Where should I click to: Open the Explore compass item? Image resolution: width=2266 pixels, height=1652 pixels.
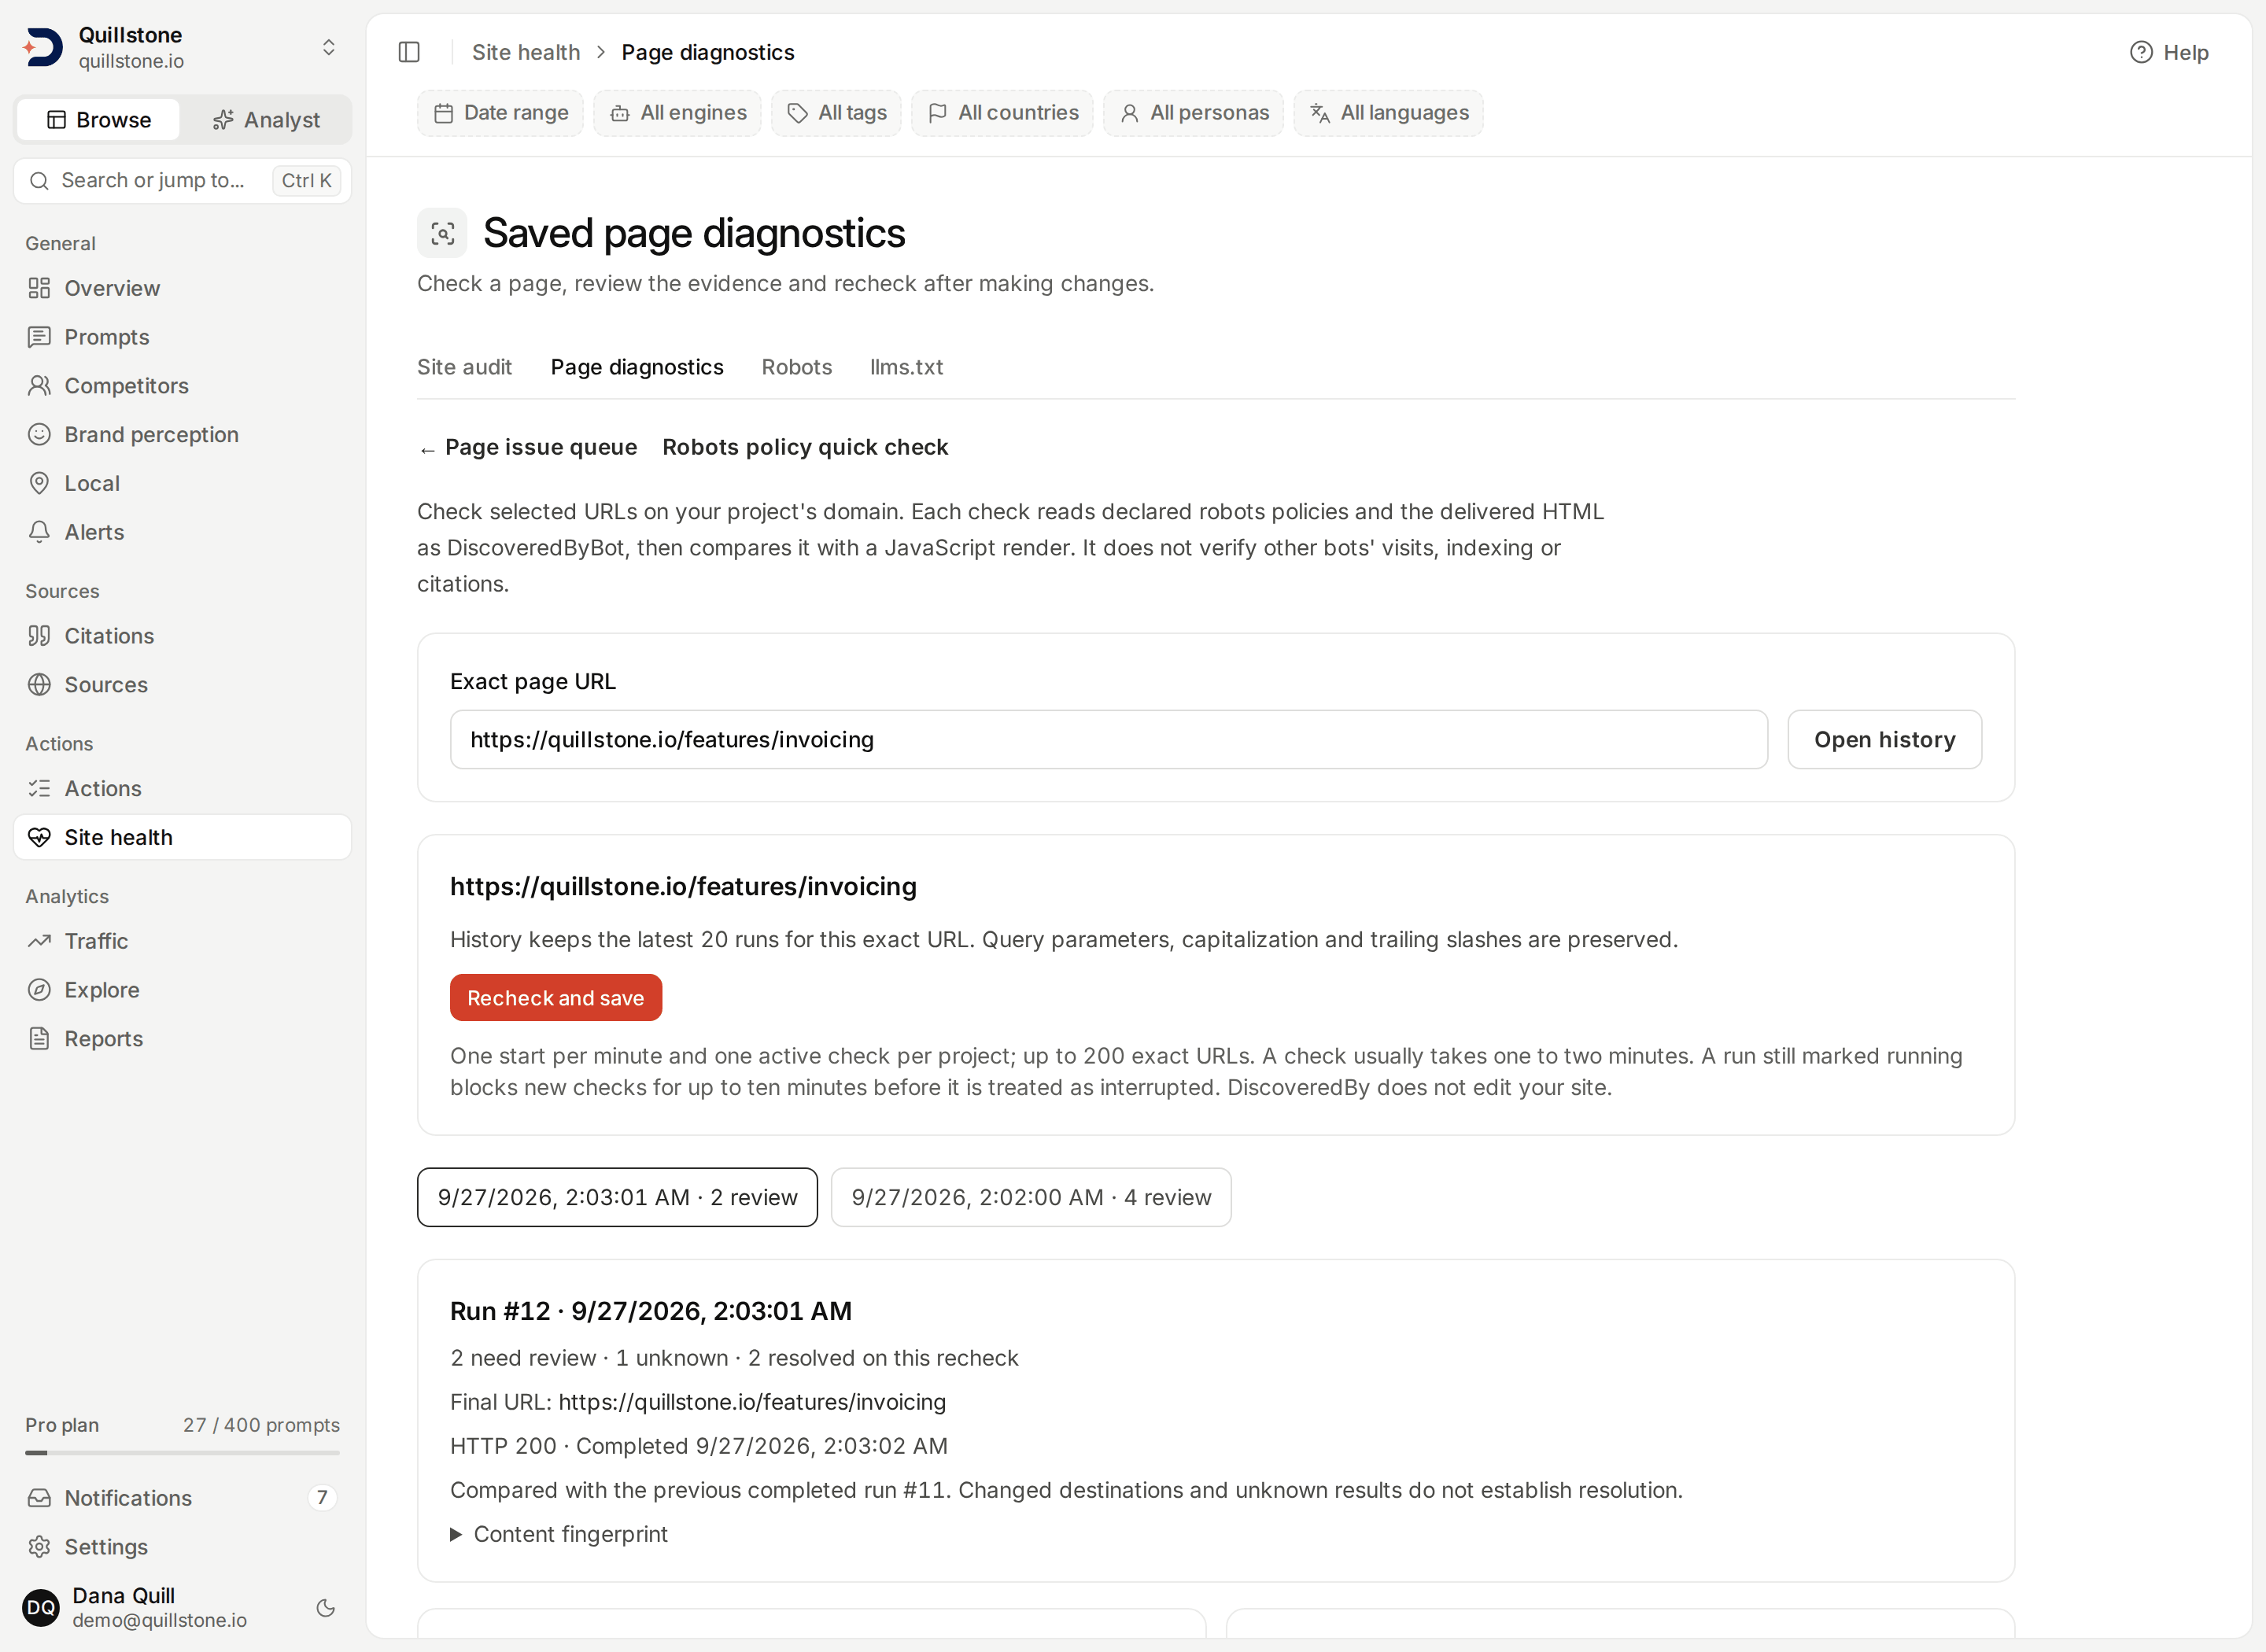pyautogui.click(x=182, y=990)
